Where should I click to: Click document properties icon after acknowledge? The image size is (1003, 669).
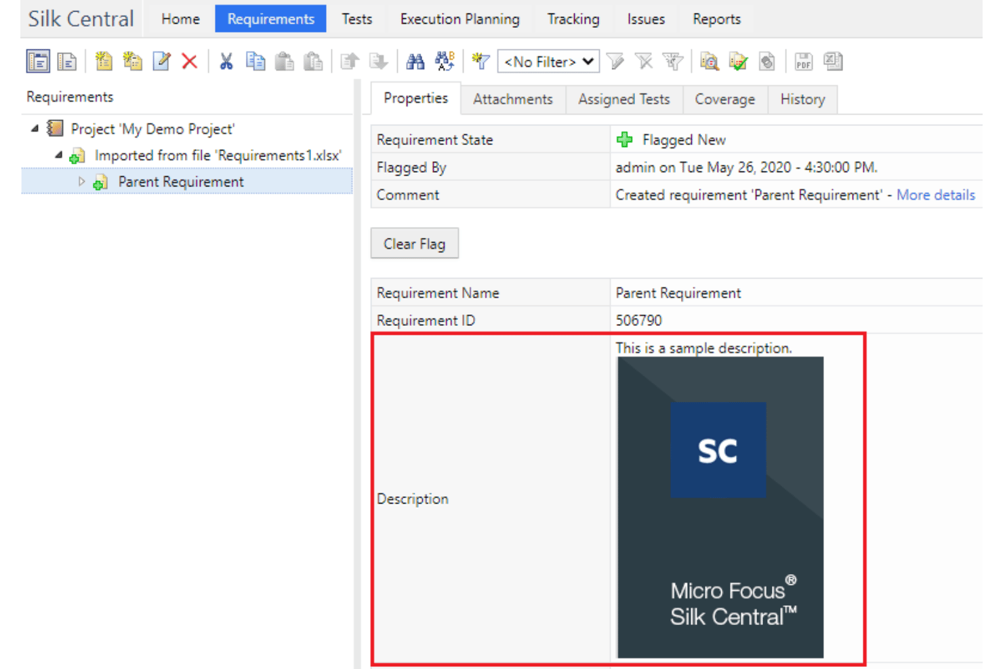tap(766, 62)
